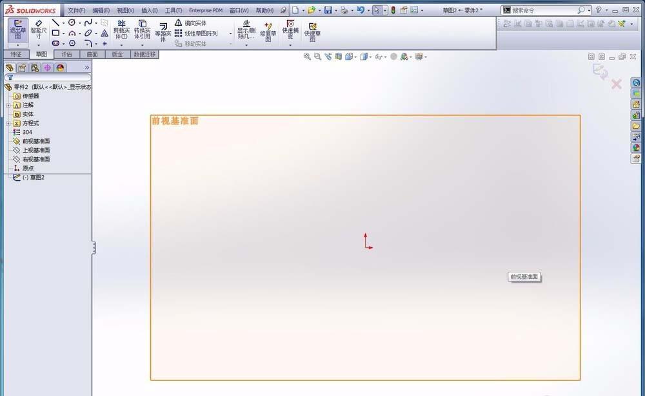Click the FeatureManager filter input field
Image resolution: width=645 pixels, height=396 pixels.
(x=48, y=77)
